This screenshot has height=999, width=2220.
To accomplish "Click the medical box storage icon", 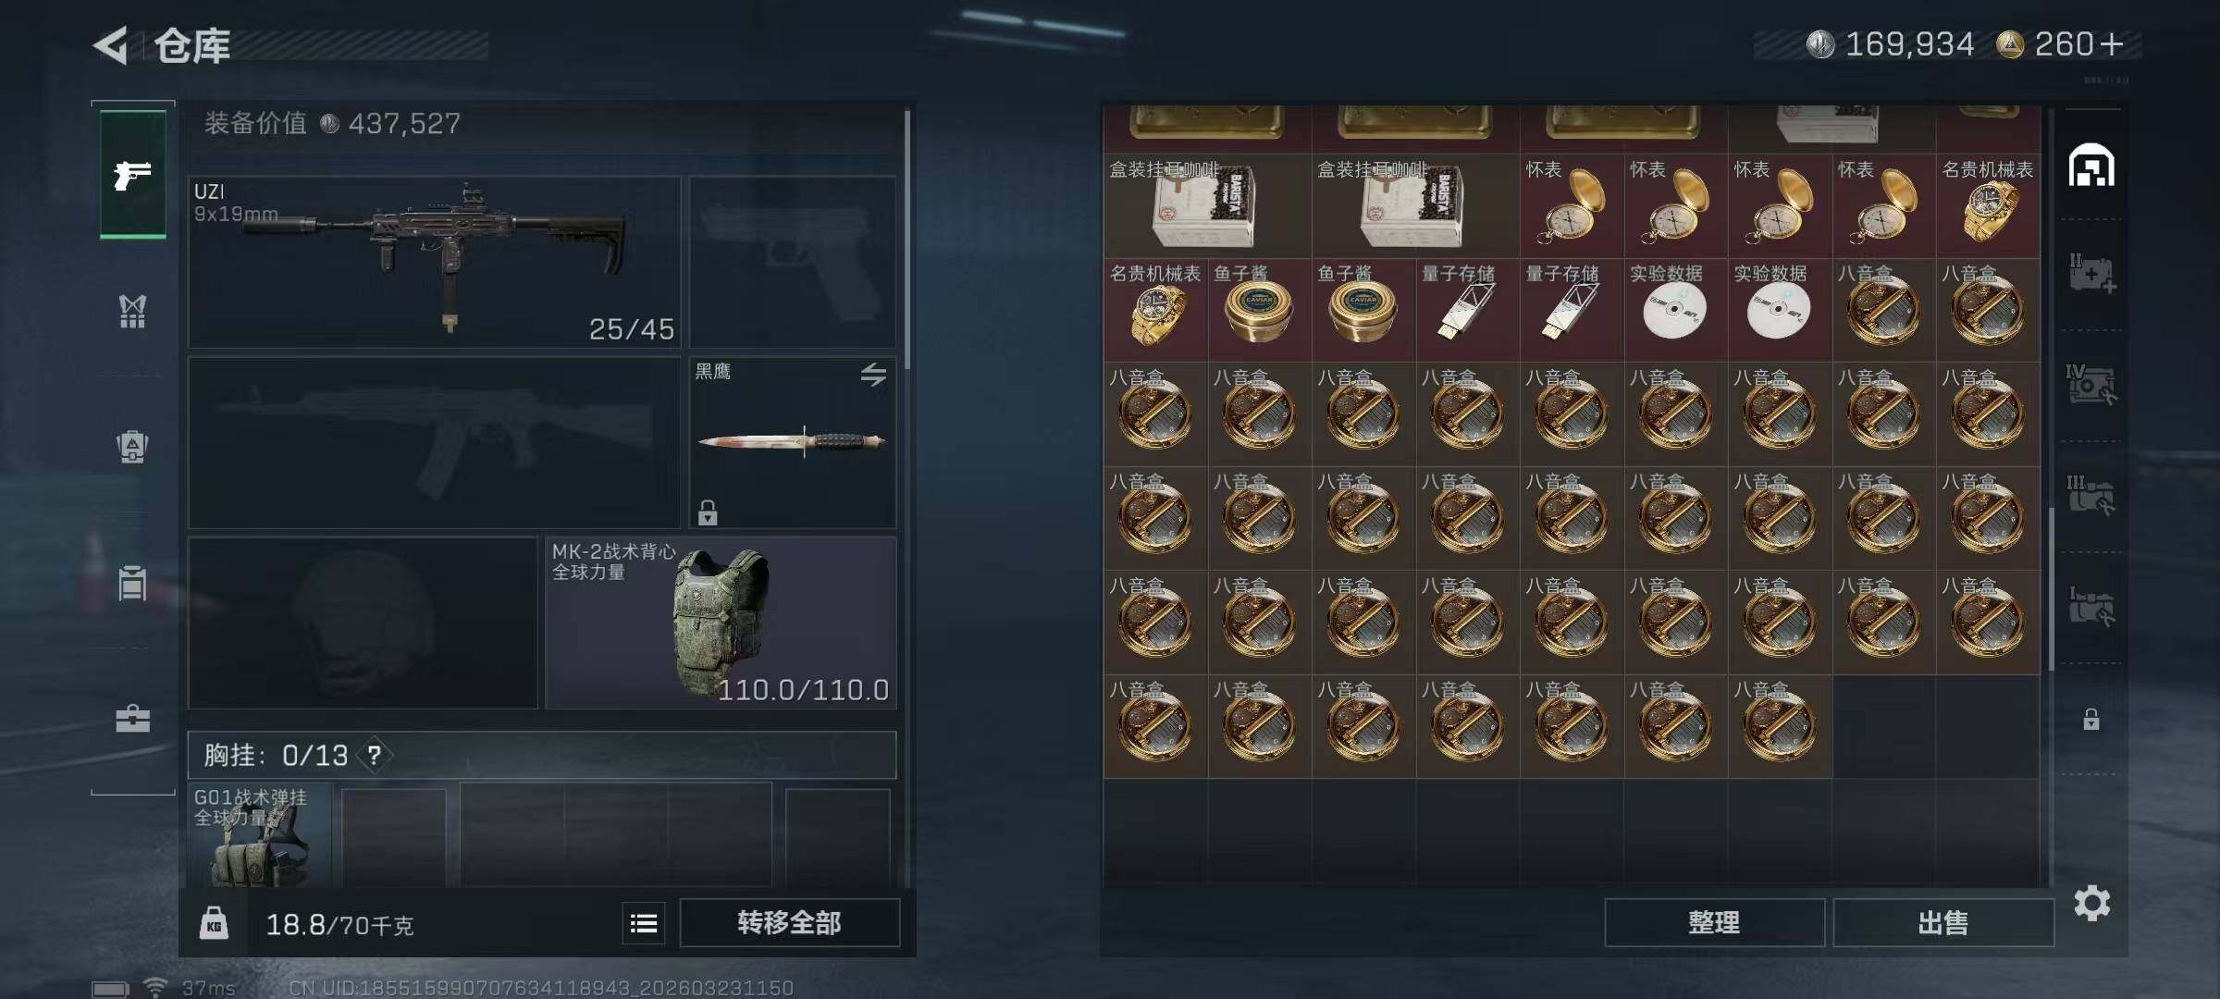I will click(2091, 274).
